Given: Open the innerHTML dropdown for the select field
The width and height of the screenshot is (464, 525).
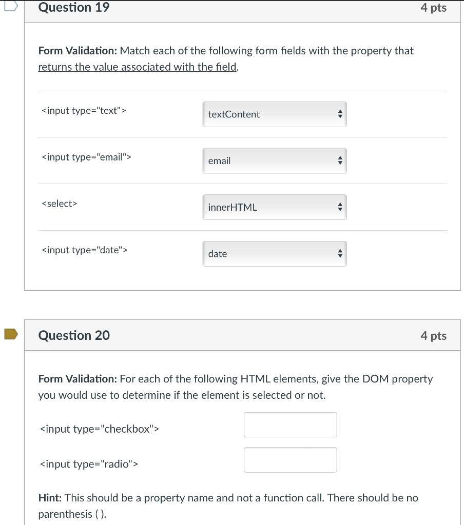Looking at the screenshot, I should (x=275, y=207).
